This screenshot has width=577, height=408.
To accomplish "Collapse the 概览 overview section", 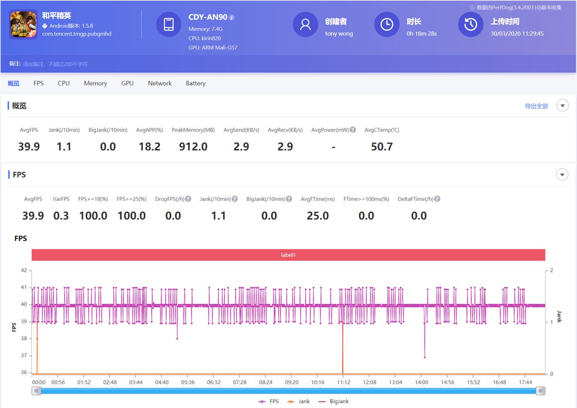I will click(x=562, y=106).
